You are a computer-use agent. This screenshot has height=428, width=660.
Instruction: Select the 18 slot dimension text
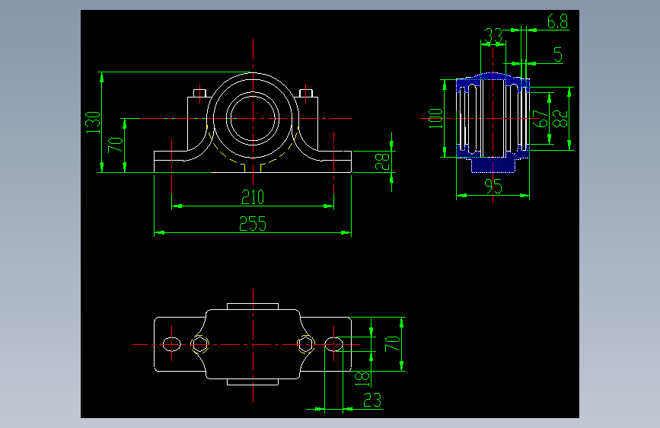[x=362, y=378]
